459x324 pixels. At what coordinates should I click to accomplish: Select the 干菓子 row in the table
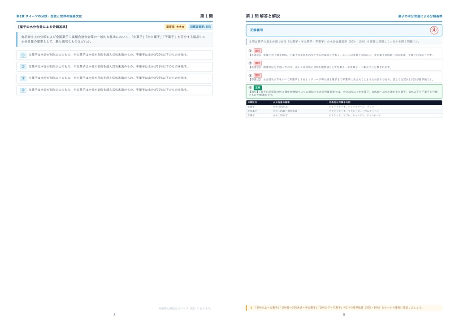tap(344, 115)
